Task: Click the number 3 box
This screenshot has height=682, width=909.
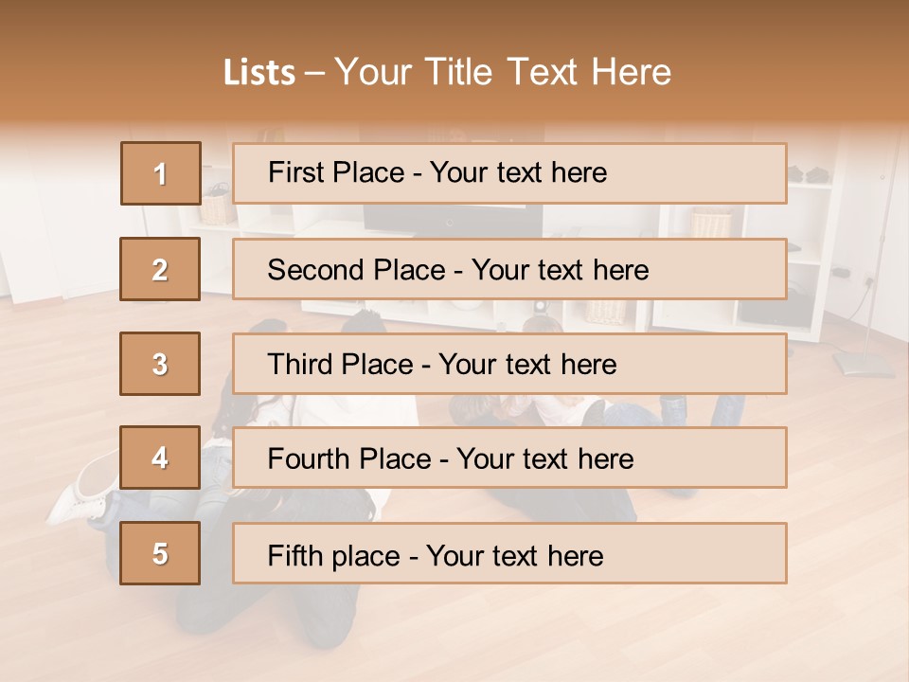Action: 160,364
